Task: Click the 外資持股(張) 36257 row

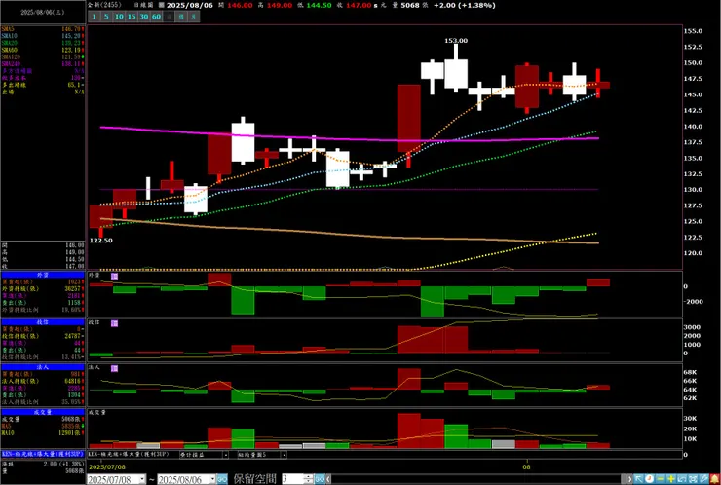Action: [43, 288]
